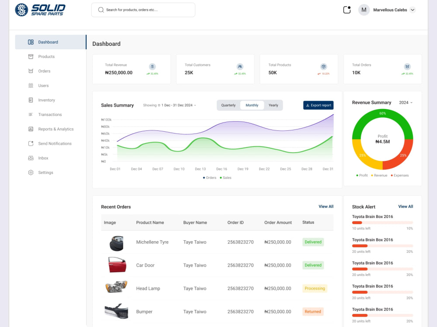Image resolution: width=437 pixels, height=327 pixels.
Task: Click the green 60% donut segment
Action: (383, 113)
